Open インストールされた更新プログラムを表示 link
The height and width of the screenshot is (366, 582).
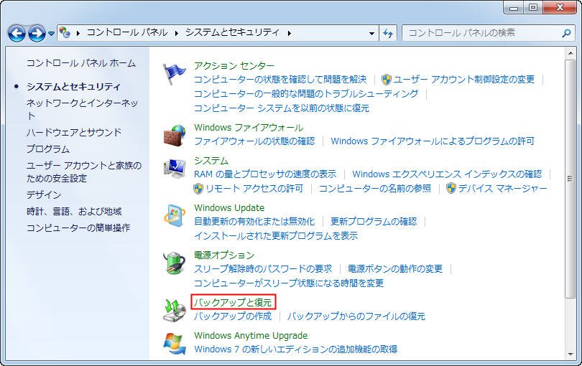click(x=276, y=235)
